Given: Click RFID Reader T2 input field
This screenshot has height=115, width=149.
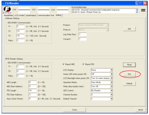Looking at the screenshot, I should pos(21,71).
